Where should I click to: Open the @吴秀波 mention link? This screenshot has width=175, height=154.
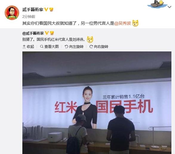123,23
